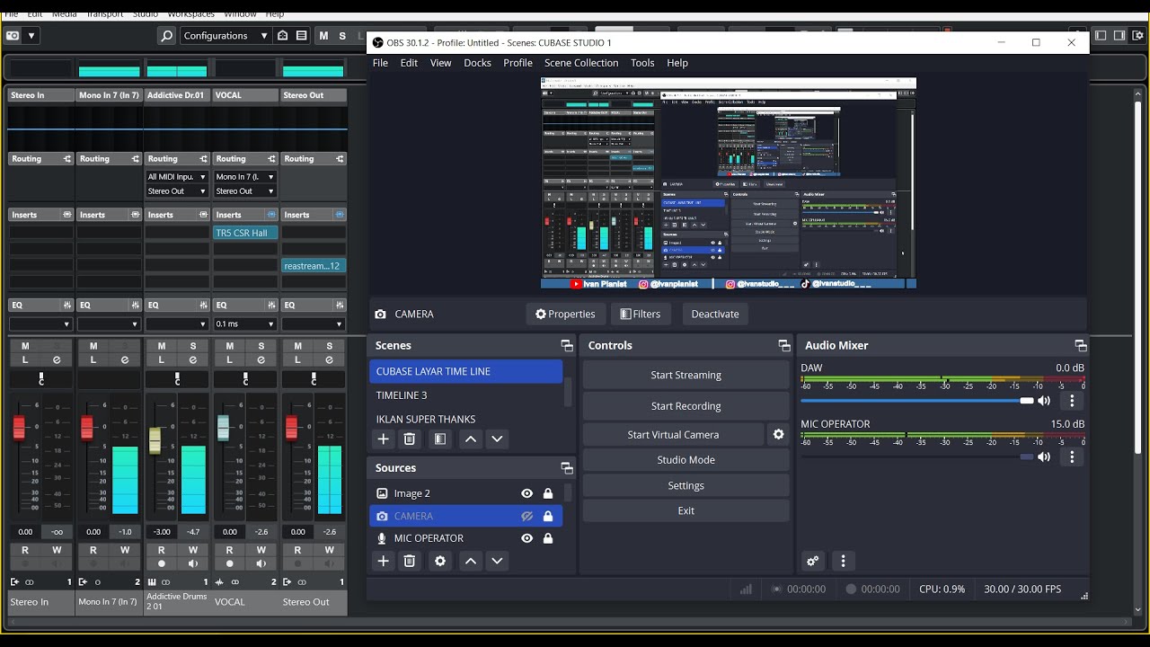
Task: Move source up with Sources up arrow
Action: pyautogui.click(x=470, y=561)
